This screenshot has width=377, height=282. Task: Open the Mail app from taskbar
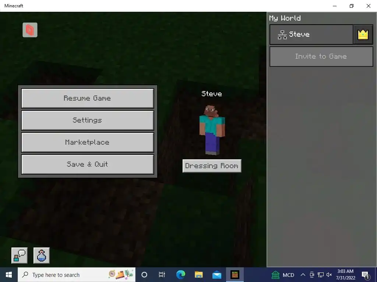click(x=217, y=275)
